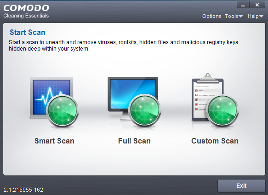268x195 pixels.
Task: Click the green radar on Full Scan
Action: 145,110
